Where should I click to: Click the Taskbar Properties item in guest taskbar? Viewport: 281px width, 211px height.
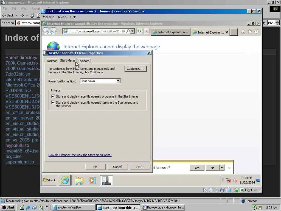(106, 180)
